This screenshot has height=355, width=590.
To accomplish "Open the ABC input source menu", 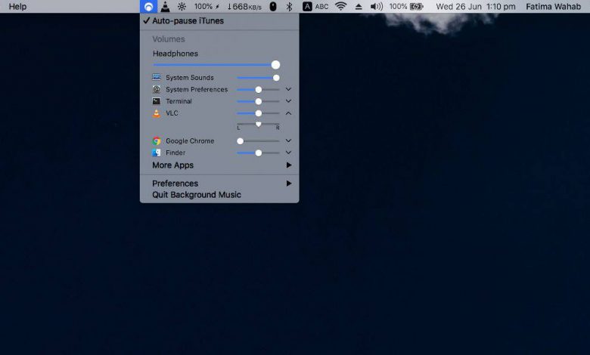I will click(315, 6).
